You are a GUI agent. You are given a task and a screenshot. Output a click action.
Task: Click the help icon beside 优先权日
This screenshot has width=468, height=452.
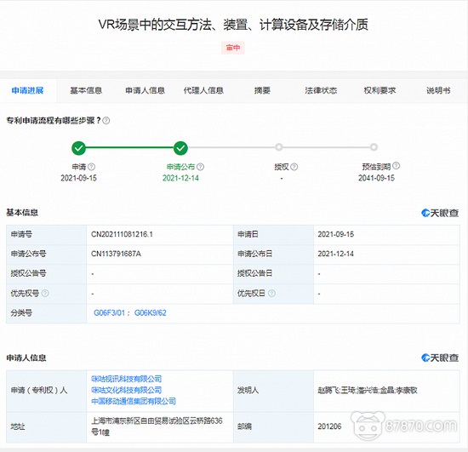[271, 293]
